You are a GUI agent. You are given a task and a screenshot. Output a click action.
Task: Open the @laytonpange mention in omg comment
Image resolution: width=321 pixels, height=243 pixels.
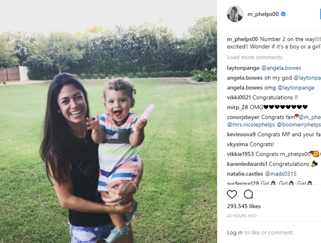(296, 88)
